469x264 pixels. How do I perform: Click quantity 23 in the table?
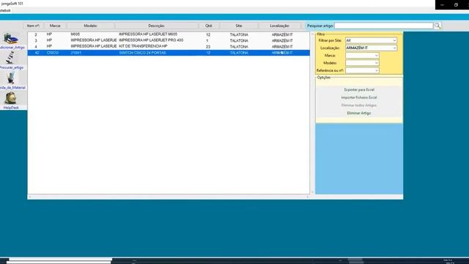pos(208,47)
